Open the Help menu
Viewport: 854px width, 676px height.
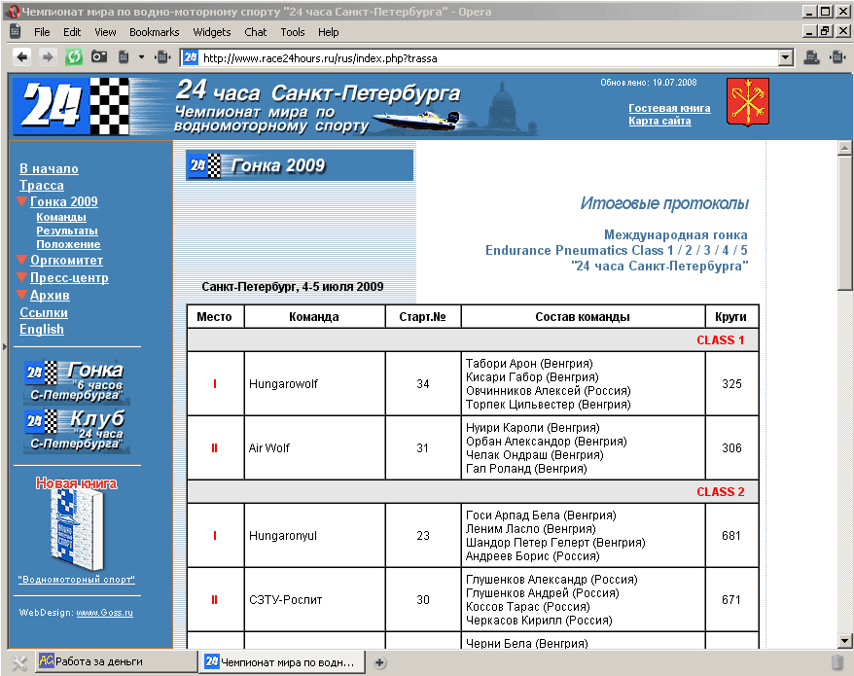point(329,32)
